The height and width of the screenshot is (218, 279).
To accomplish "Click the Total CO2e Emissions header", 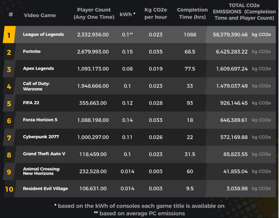I will pyautogui.click(x=244, y=12).
